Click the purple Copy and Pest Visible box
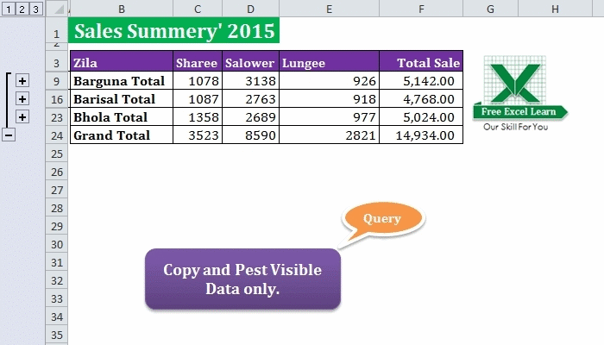 point(242,279)
